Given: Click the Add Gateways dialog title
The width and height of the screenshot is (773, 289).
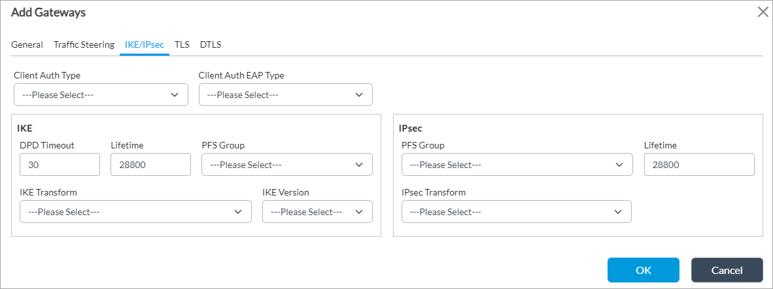Looking at the screenshot, I should coord(48,12).
